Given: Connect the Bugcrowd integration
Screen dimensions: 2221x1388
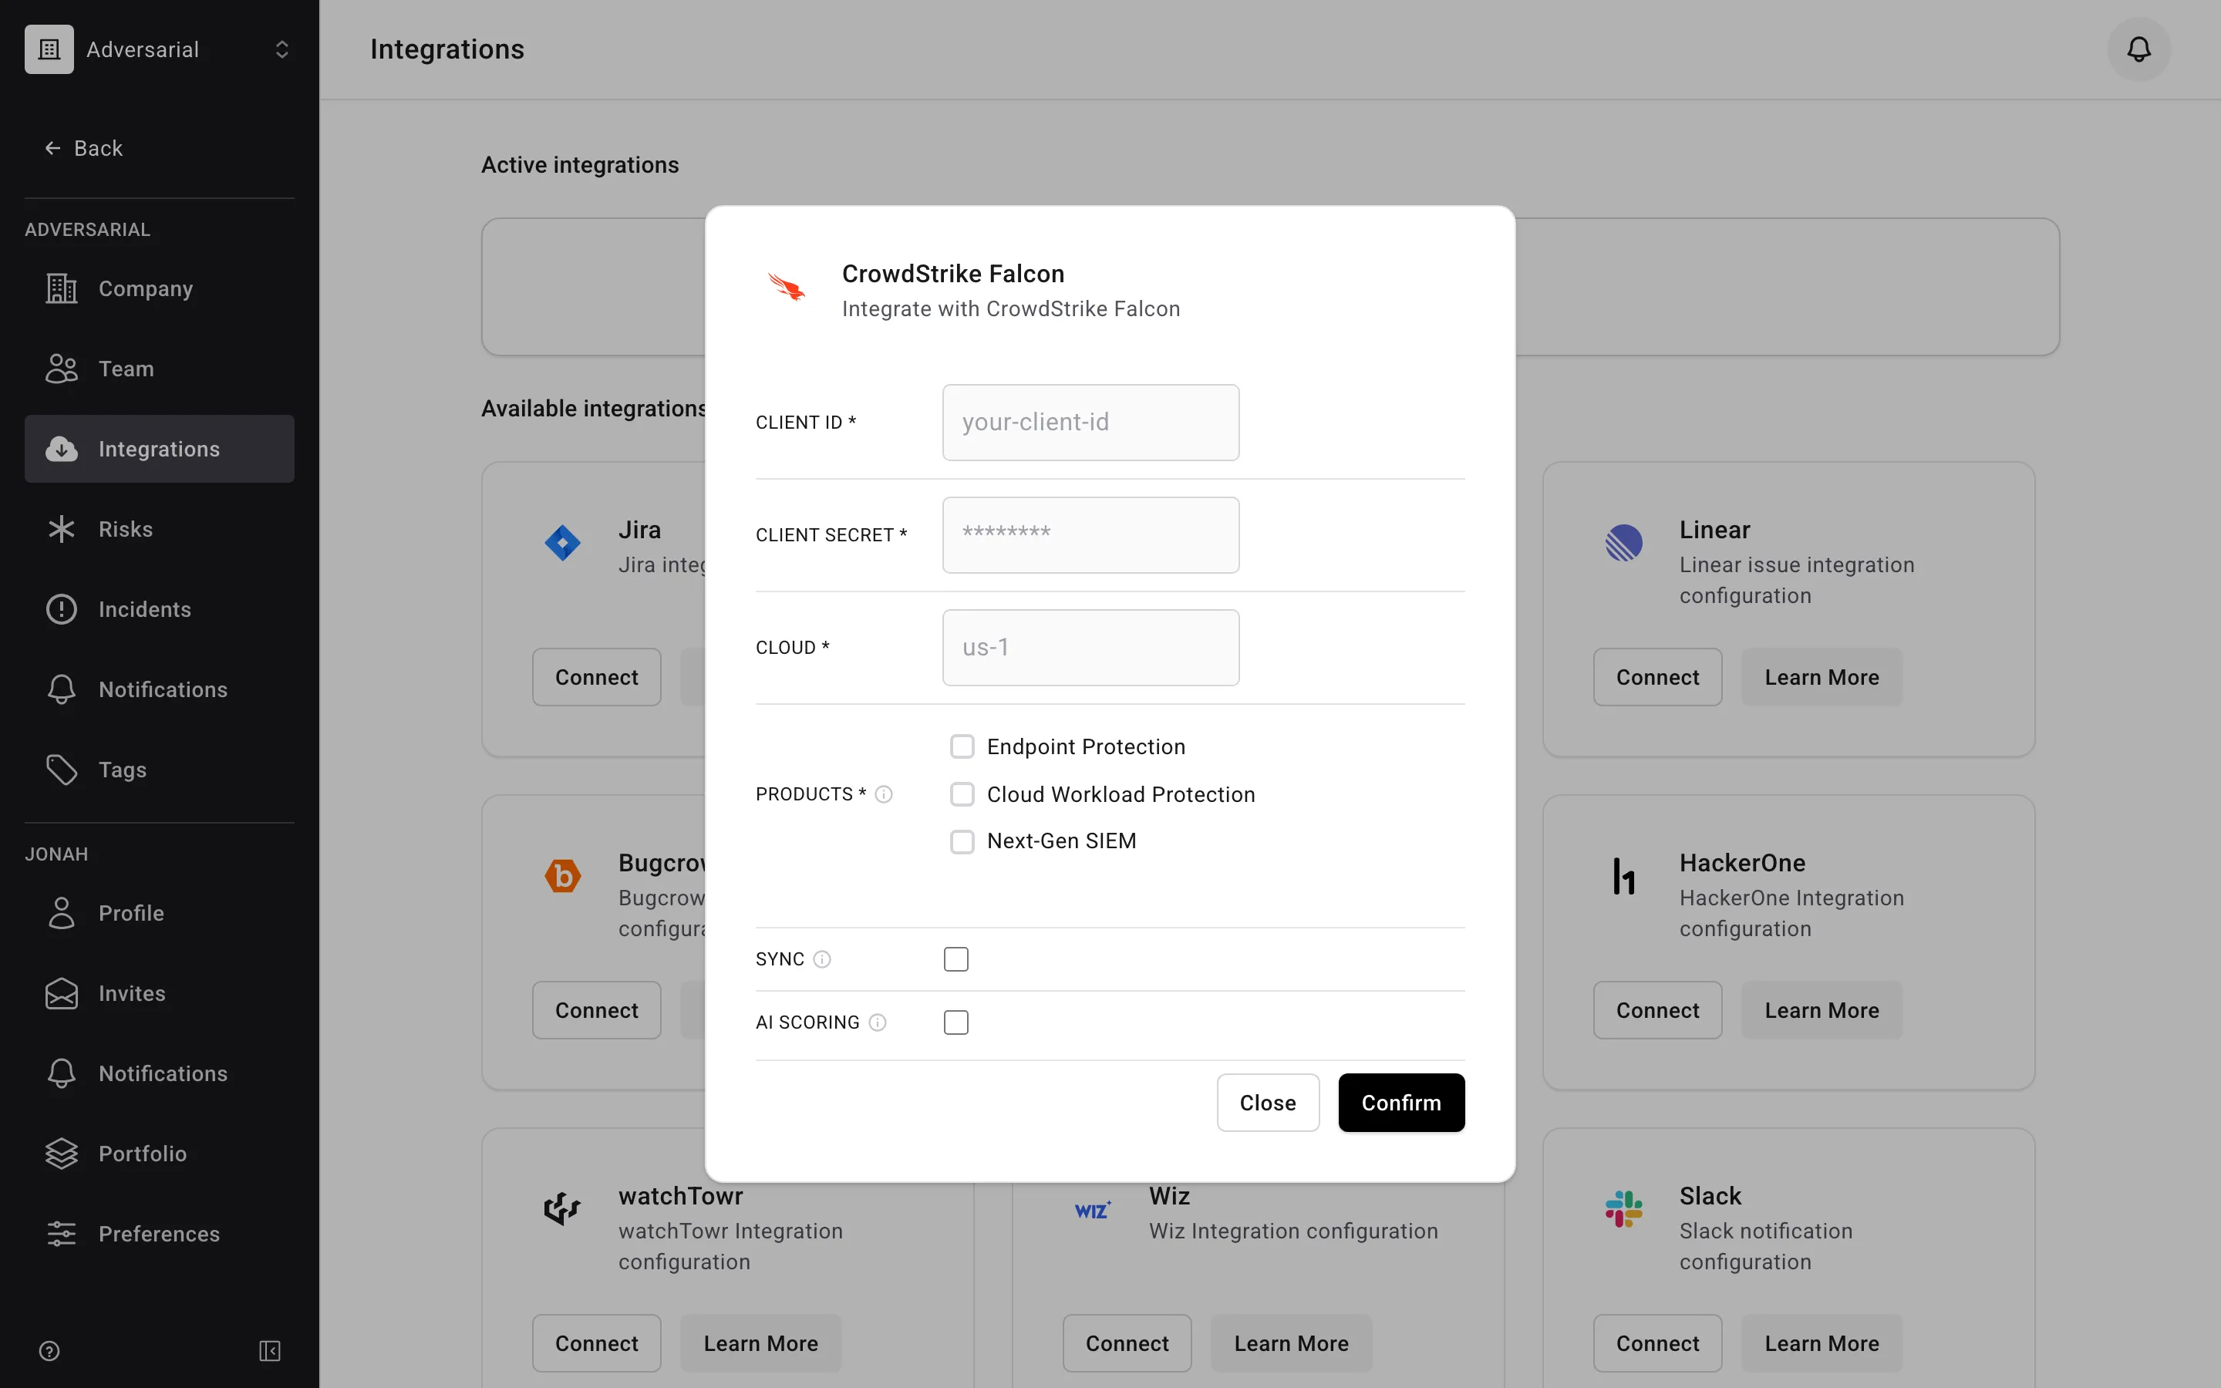Looking at the screenshot, I should point(597,1011).
